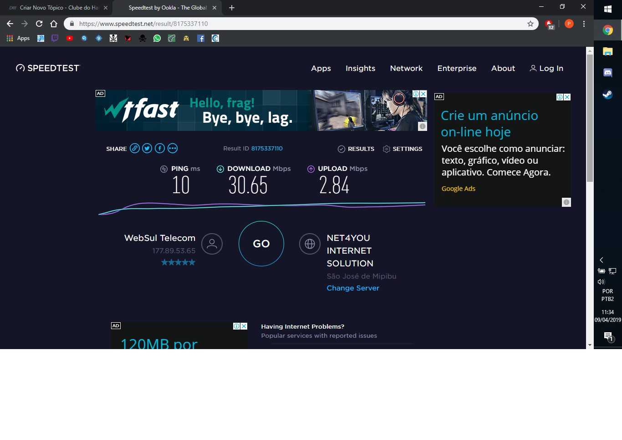Open the Windows notification center
The width and height of the screenshot is (622, 440).
coord(608,337)
